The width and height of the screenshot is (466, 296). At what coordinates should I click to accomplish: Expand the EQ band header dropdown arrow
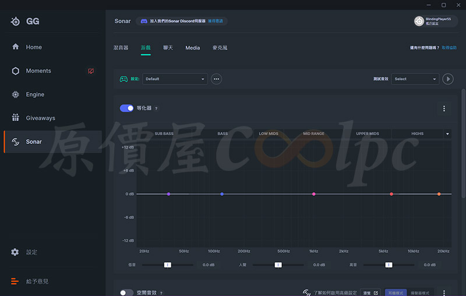tap(447, 134)
